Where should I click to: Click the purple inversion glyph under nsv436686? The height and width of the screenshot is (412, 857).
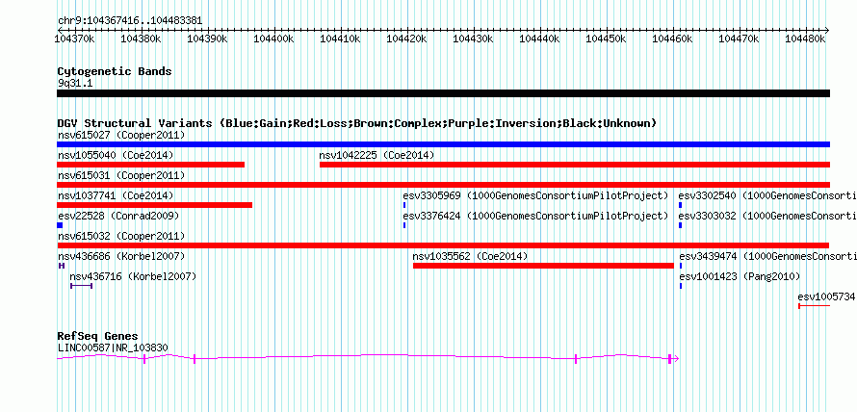pyautogui.click(x=62, y=266)
